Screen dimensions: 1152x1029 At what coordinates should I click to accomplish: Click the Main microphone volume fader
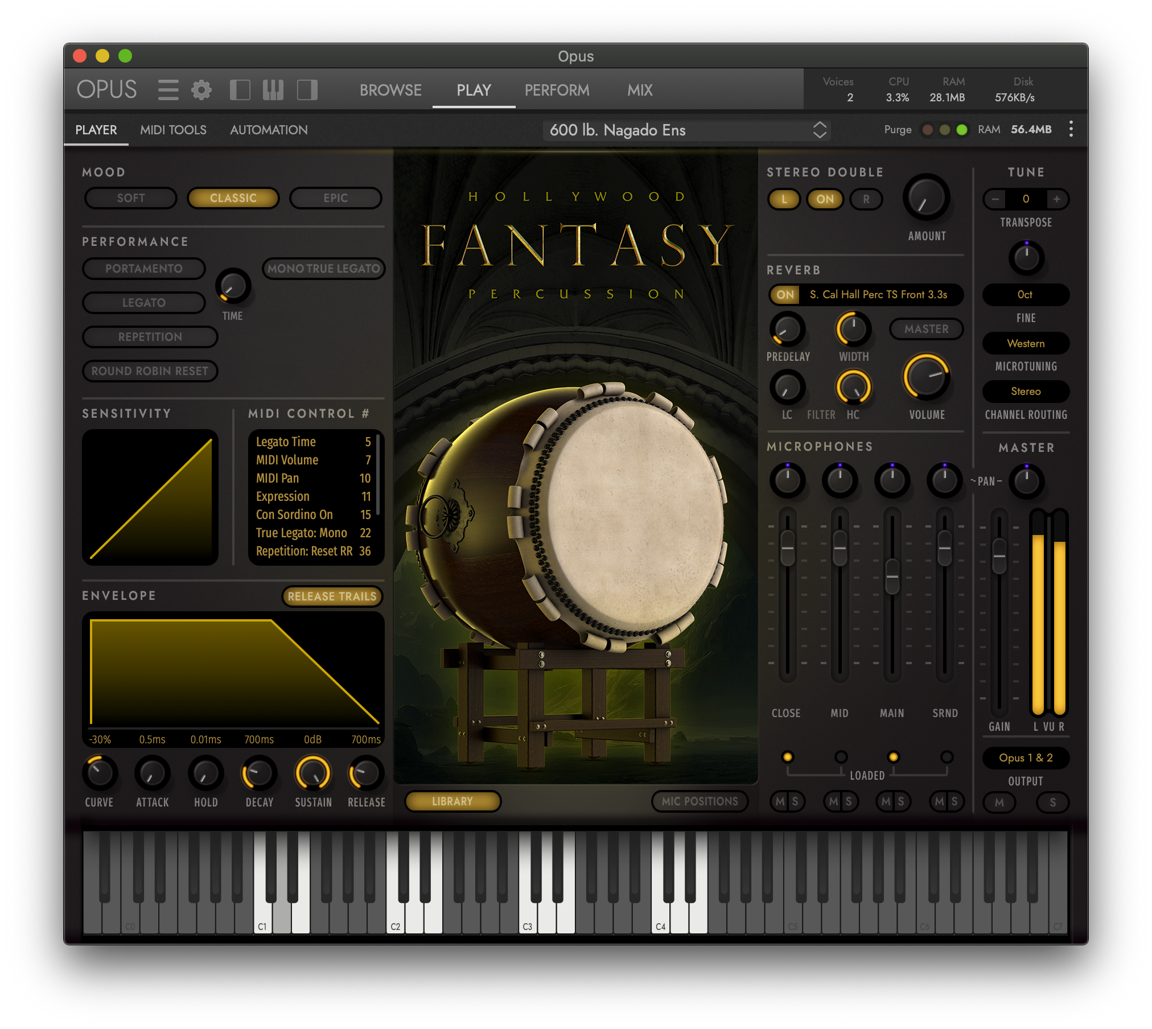[x=892, y=576]
